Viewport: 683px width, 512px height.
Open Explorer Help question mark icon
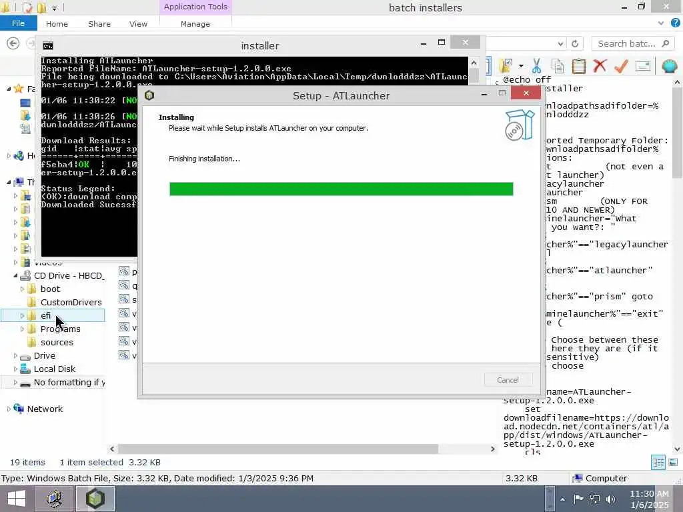tap(676, 23)
